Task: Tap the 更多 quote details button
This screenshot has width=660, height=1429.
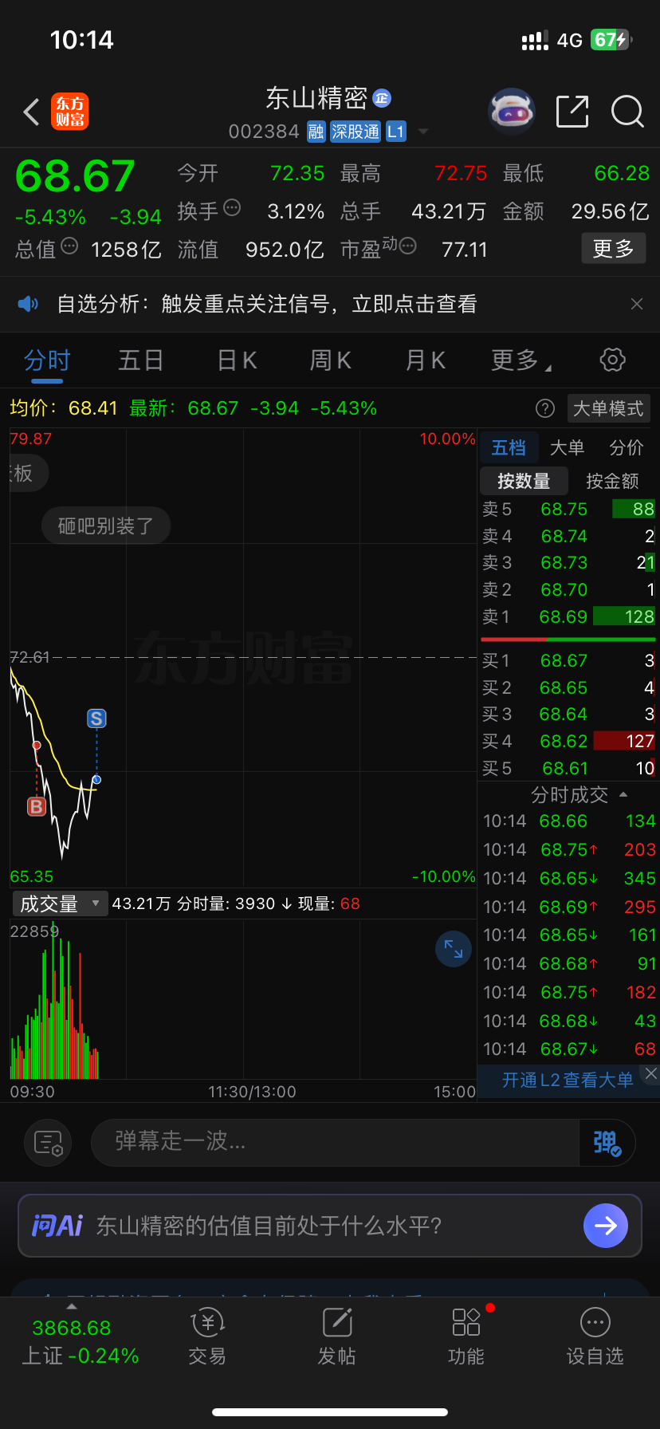Action: click(x=613, y=249)
